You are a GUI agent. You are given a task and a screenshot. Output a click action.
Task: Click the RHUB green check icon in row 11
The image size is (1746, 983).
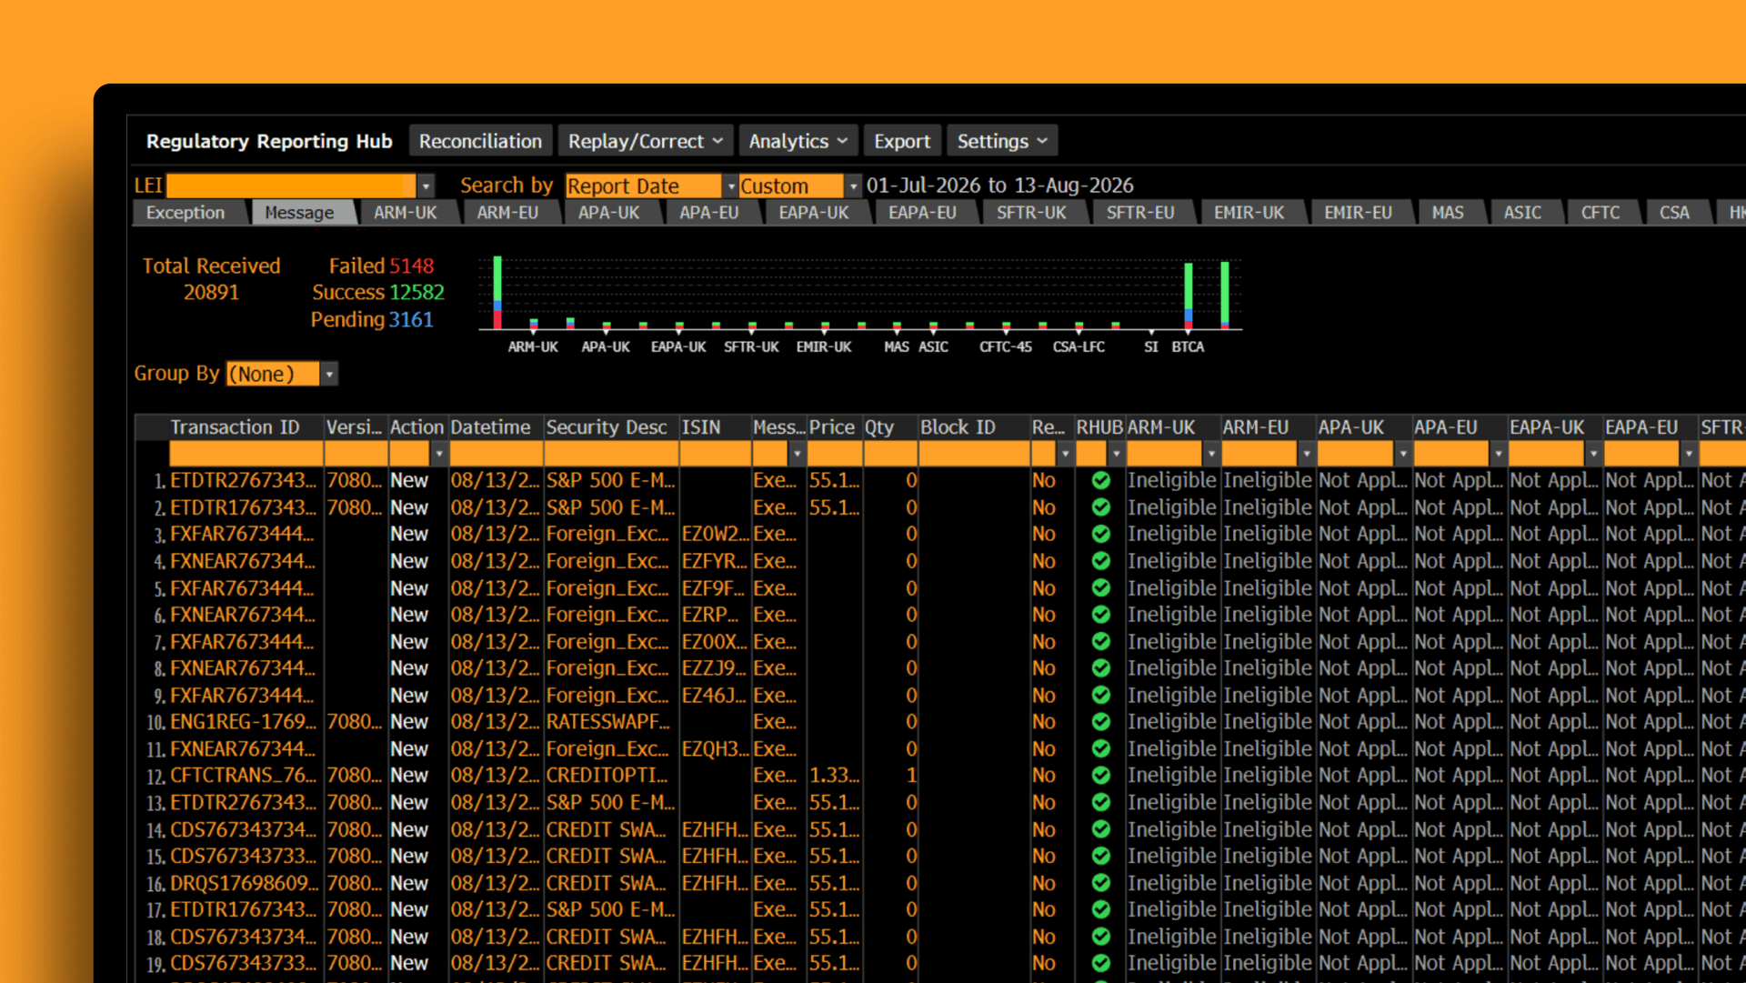click(1100, 749)
